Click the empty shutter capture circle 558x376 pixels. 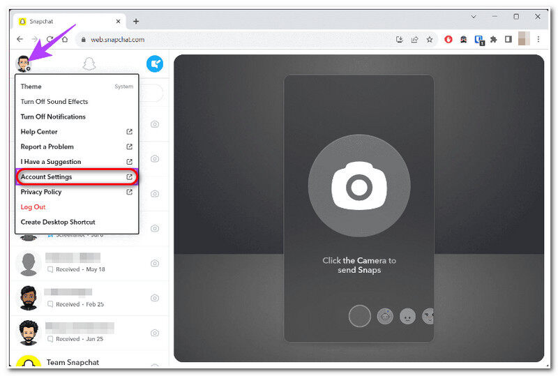pyautogui.click(x=359, y=316)
